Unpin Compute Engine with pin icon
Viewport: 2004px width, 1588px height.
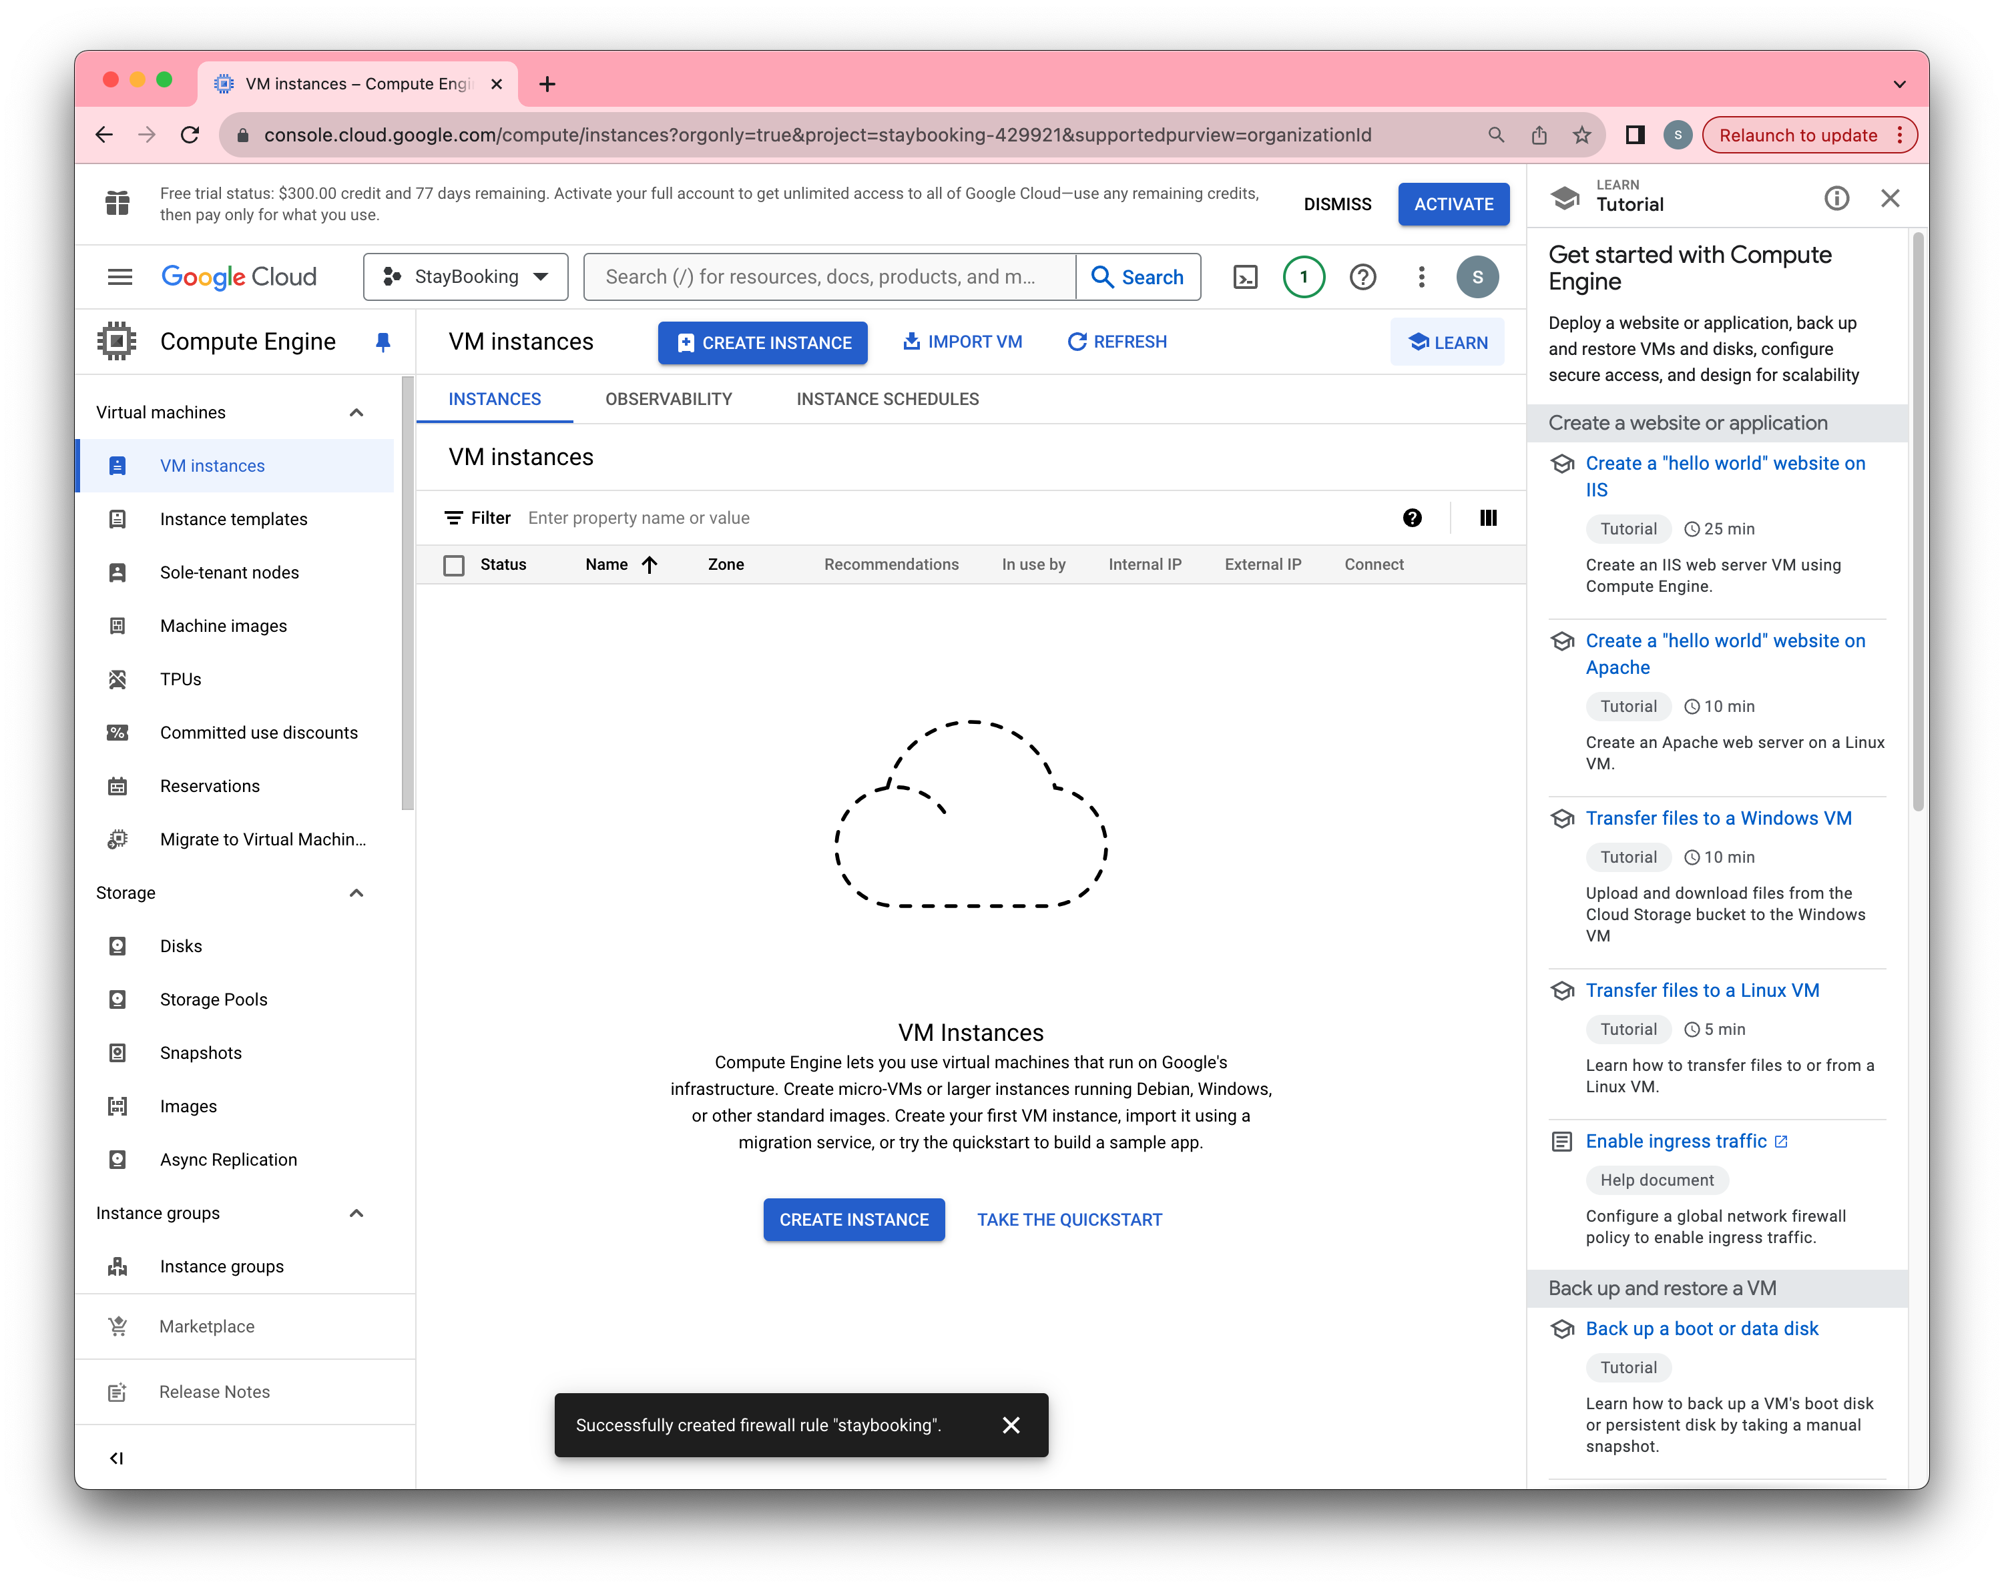[382, 342]
